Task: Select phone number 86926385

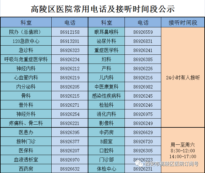Action: click(x=143, y=59)
